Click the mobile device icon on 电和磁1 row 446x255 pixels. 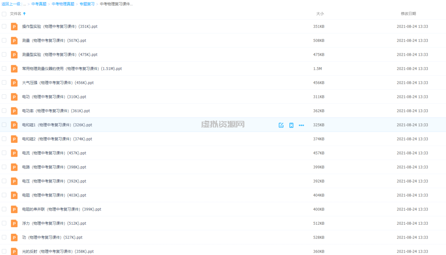(x=291, y=125)
